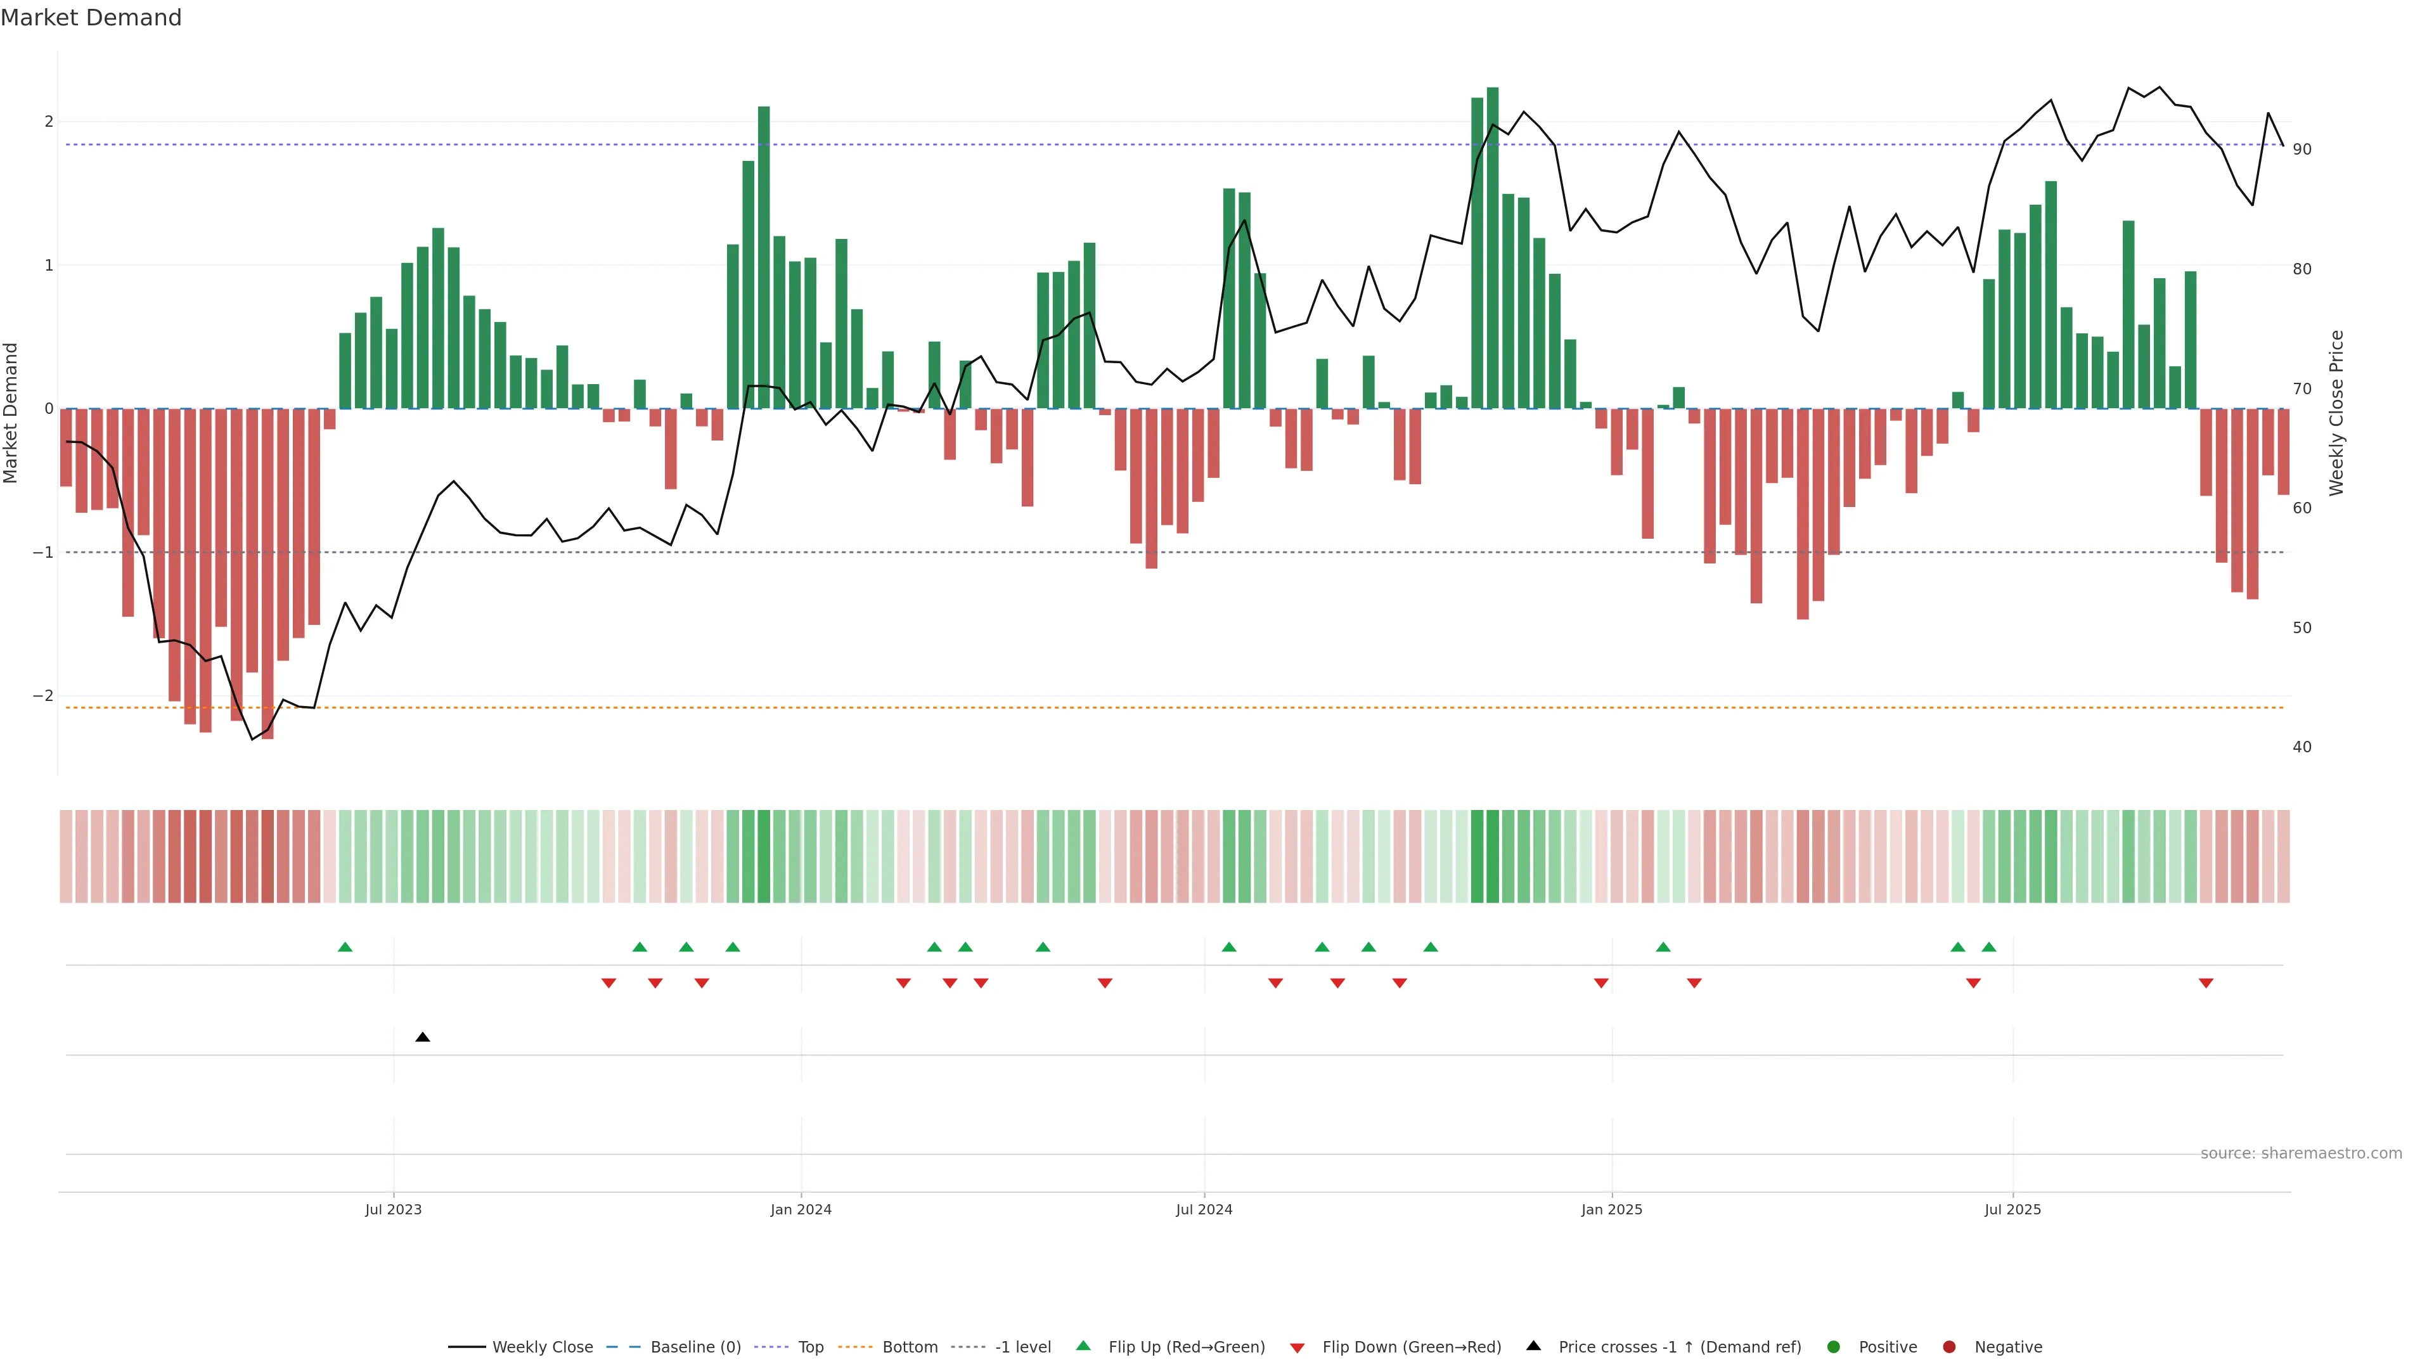The image size is (2434, 1369).
Task: Click the source: sharemaestro.com text
Action: [2301, 1153]
